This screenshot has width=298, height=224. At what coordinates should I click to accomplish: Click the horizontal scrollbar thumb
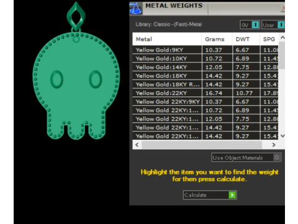[x=202, y=145]
